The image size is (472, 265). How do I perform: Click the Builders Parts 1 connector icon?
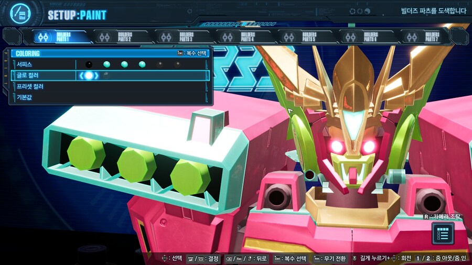pos(43,37)
